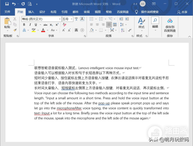The image size is (193, 146).
Task: Collapse the ribbon with the chevron
Action: (x=189, y=36)
